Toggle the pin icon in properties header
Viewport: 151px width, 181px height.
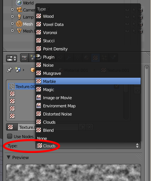coord(10,70)
